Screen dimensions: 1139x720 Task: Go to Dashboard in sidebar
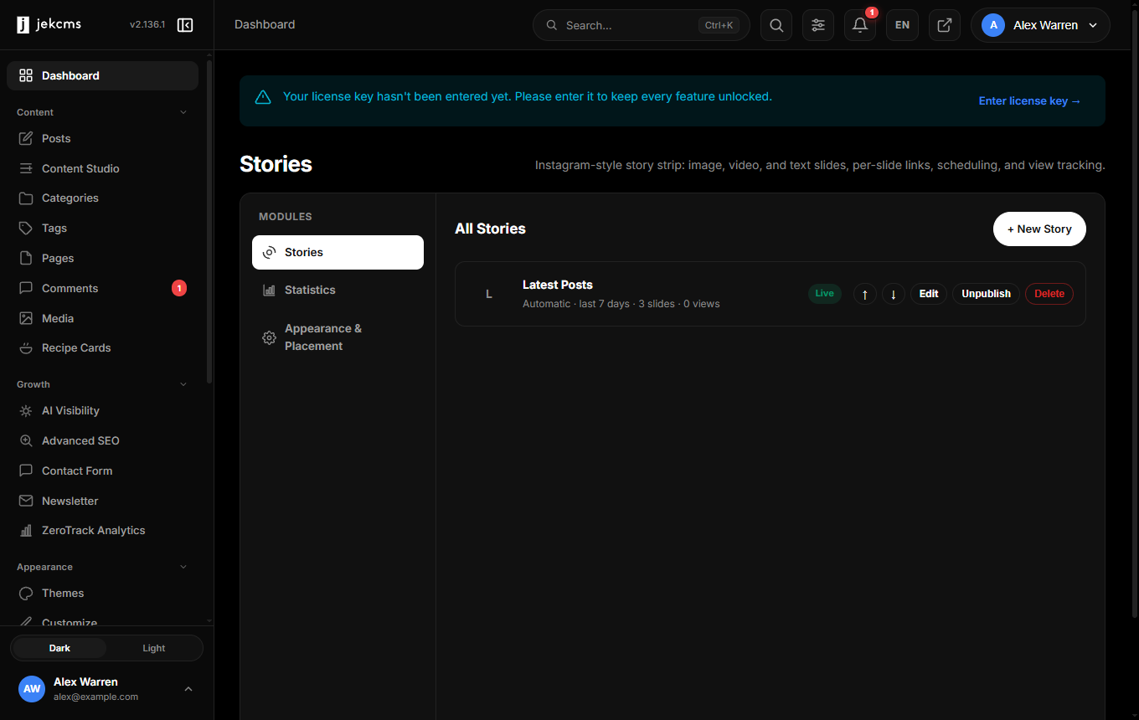point(102,75)
